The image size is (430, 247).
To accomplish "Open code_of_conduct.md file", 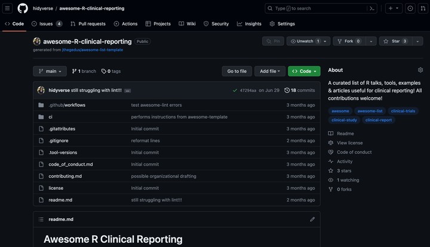I will [x=70, y=164].
